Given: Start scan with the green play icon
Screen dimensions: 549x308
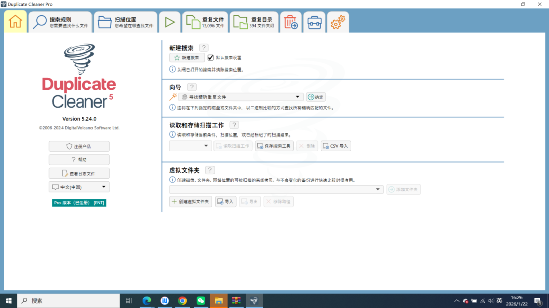Looking at the screenshot, I should 170,22.
